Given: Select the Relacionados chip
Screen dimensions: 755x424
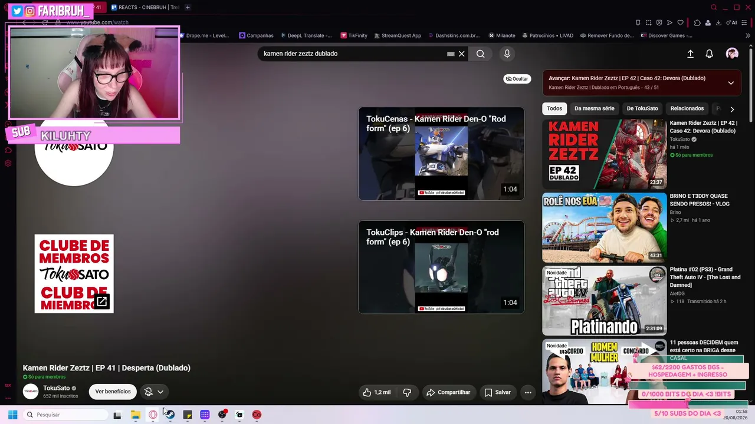Looking at the screenshot, I should pyautogui.click(x=687, y=108).
